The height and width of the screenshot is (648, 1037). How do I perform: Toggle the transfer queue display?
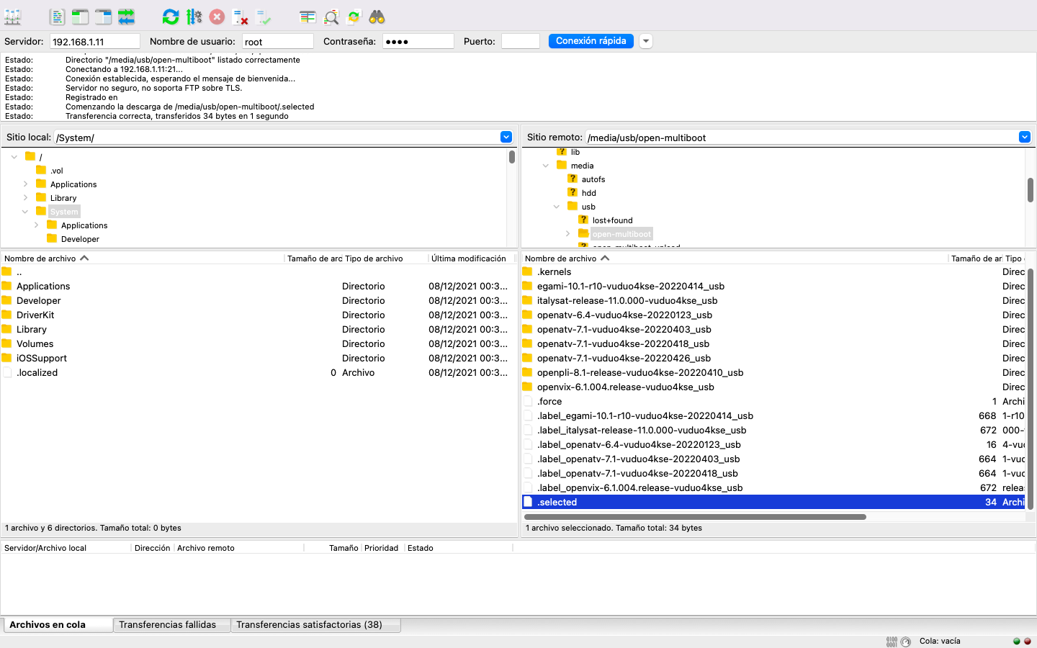(x=126, y=17)
